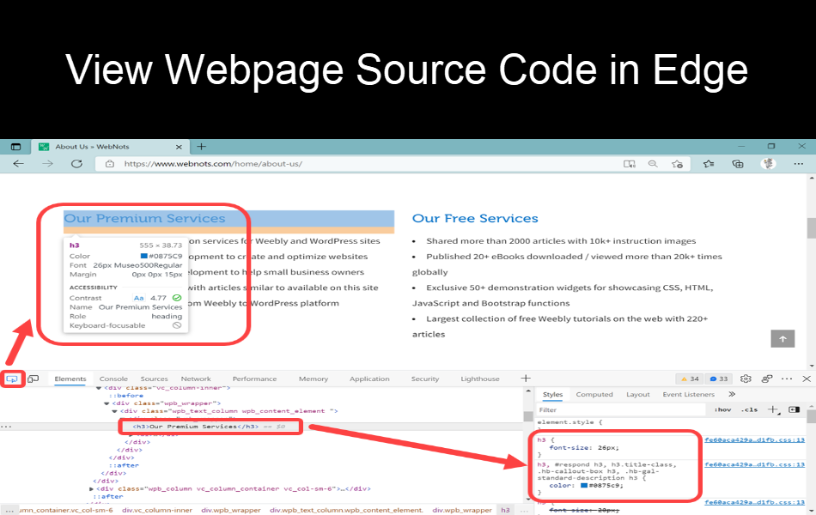Expand the wpb_column vc_col-sm-6 div node
Screen dimensions: 816x515
(93, 488)
